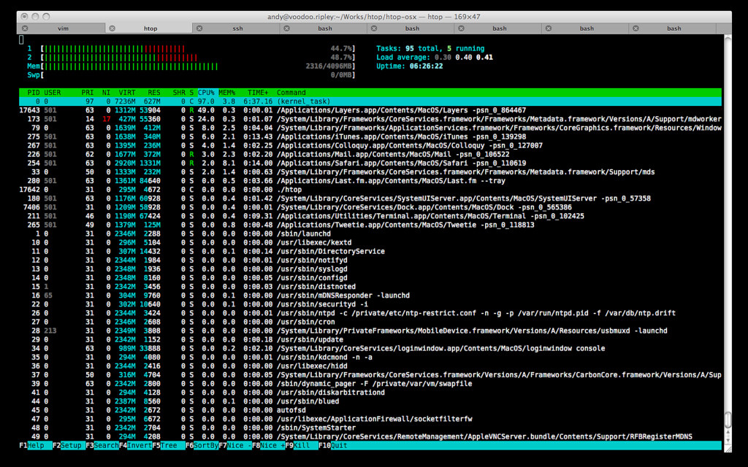Sort by the CPU% column header
The image size is (748, 467).
[x=206, y=93]
